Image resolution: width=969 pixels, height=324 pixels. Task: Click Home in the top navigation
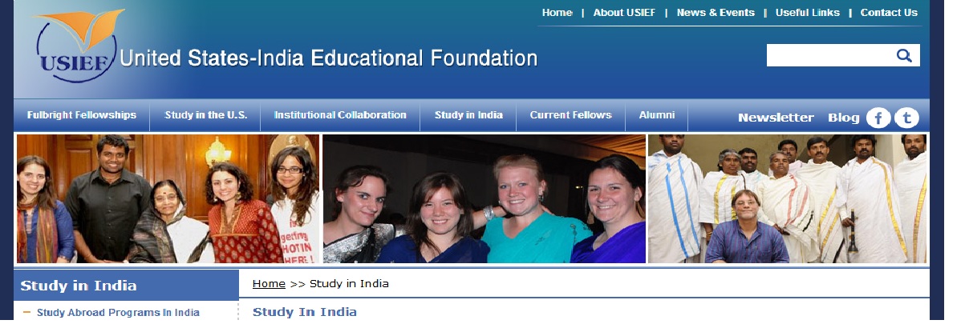(x=557, y=13)
